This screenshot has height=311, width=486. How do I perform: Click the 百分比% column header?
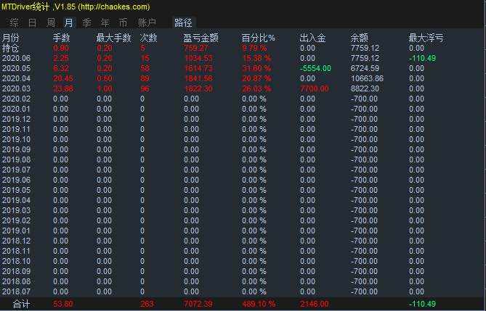(258, 38)
